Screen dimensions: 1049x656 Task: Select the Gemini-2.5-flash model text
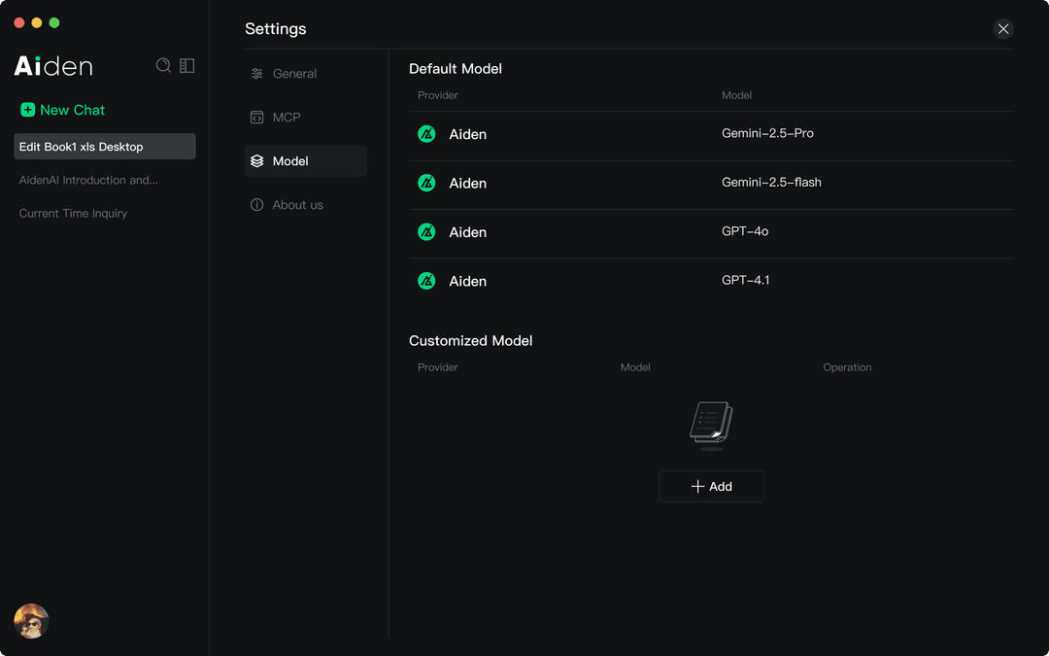tap(771, 182)
